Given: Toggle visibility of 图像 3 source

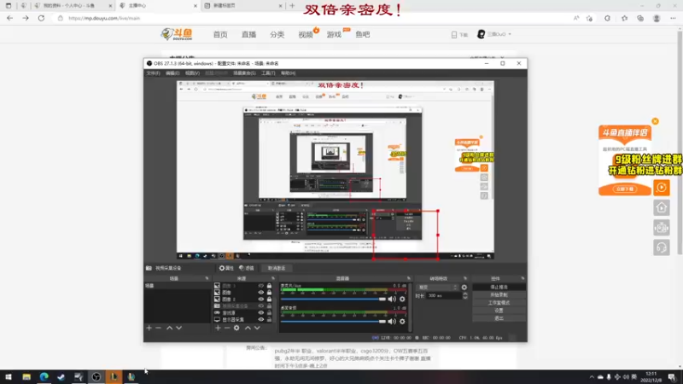Looking at the screenshot, I should pyautogui.click(x=261, y=286).
